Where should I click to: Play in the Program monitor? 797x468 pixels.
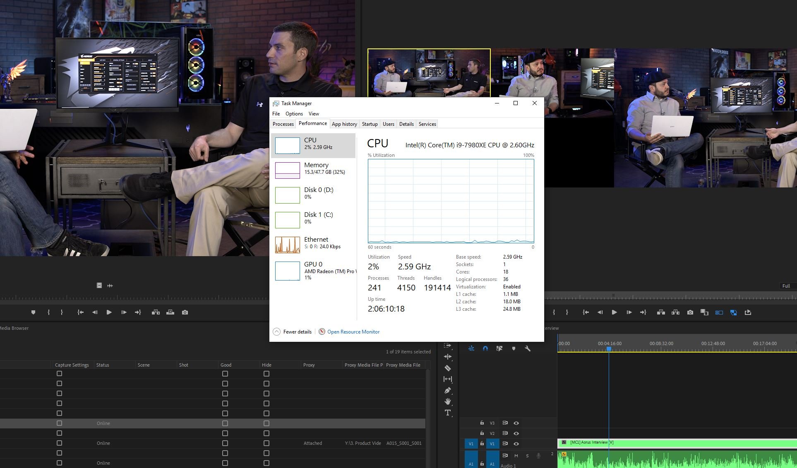pos(614,312)
